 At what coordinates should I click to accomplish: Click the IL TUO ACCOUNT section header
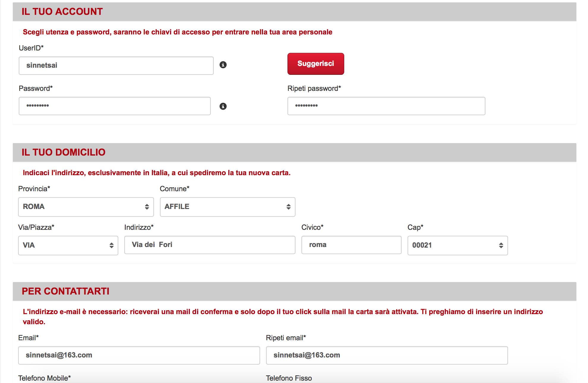pos(294,12)
